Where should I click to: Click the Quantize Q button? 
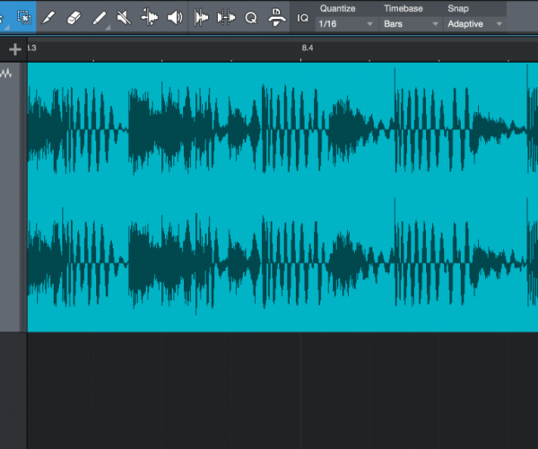(251, 18)
